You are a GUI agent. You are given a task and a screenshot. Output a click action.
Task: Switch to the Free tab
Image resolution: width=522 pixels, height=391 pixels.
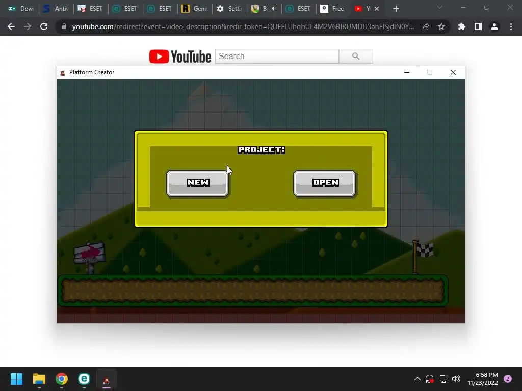pyautogui.click(x=332, y=9)
